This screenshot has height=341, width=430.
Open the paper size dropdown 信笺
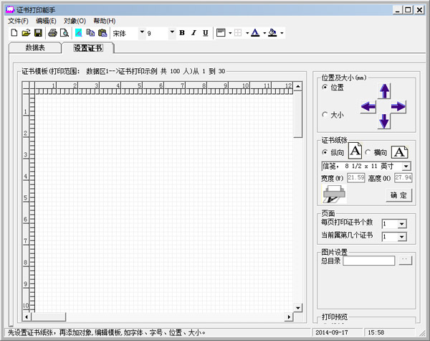pos(406,167)
